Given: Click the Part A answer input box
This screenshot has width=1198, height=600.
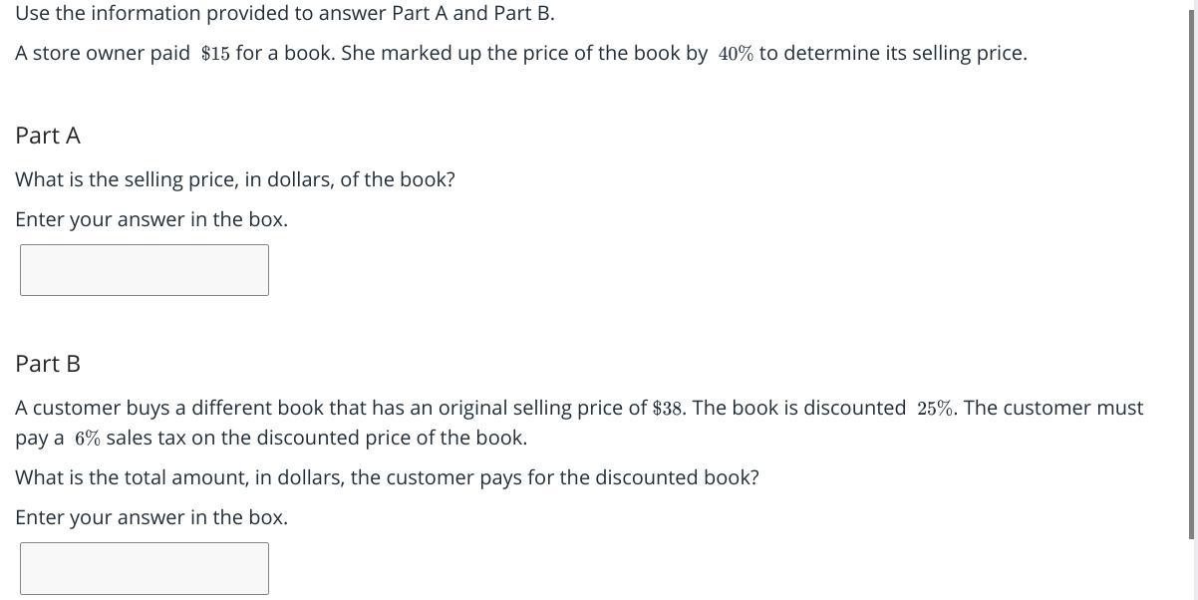Looking at the screenshot, I should tap(145, 270).
